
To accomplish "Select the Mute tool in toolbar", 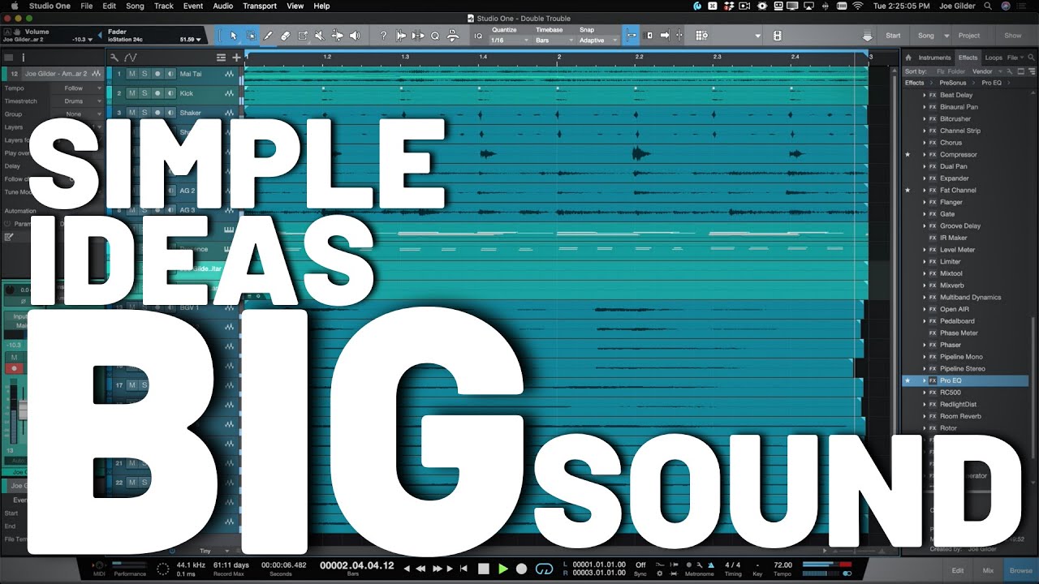I will 320,36.
